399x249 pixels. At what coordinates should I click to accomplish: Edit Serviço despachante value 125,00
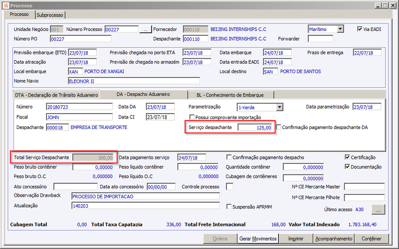tap(255, 127)
